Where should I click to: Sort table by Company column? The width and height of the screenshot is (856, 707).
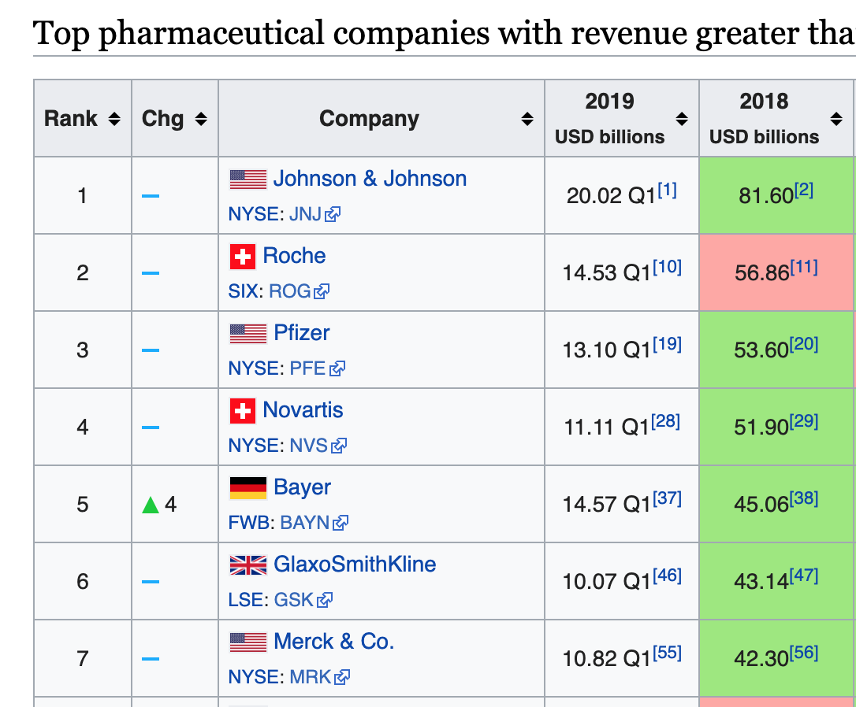(x=527, y=119)
